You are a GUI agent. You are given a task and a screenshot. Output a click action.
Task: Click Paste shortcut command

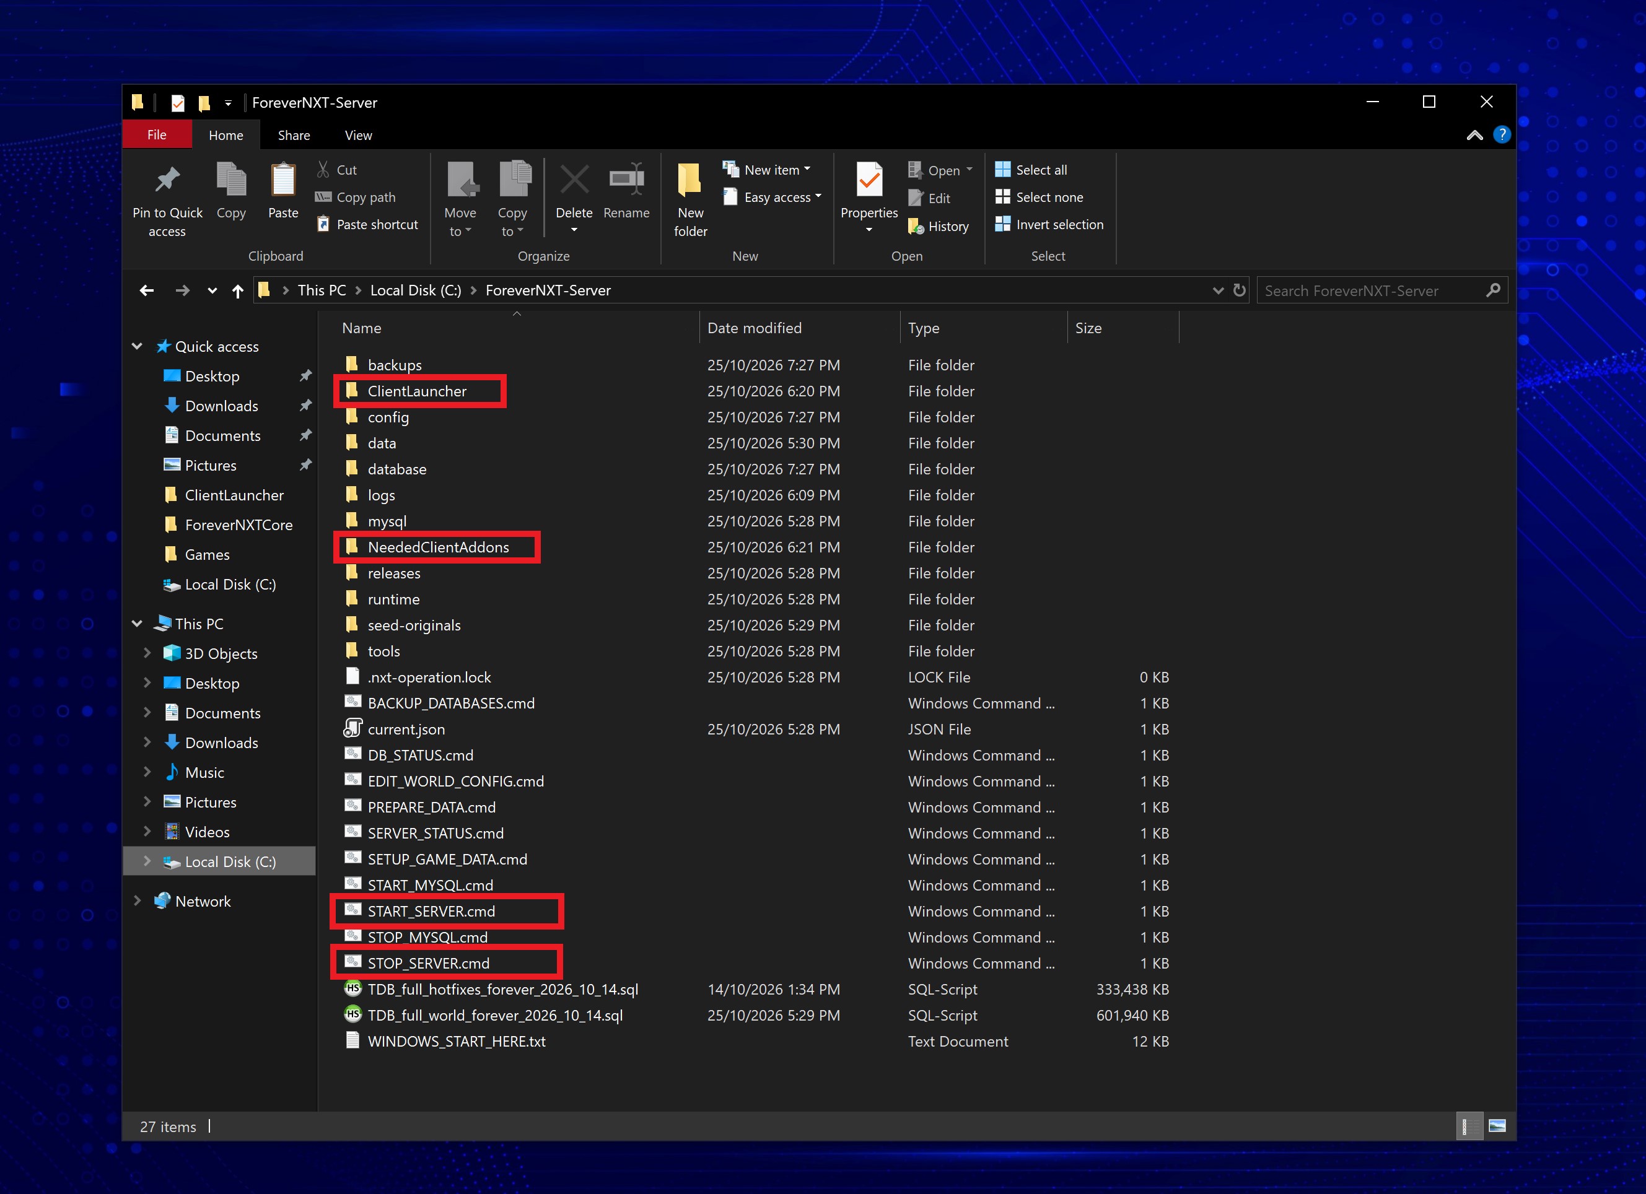pos(367,225)
